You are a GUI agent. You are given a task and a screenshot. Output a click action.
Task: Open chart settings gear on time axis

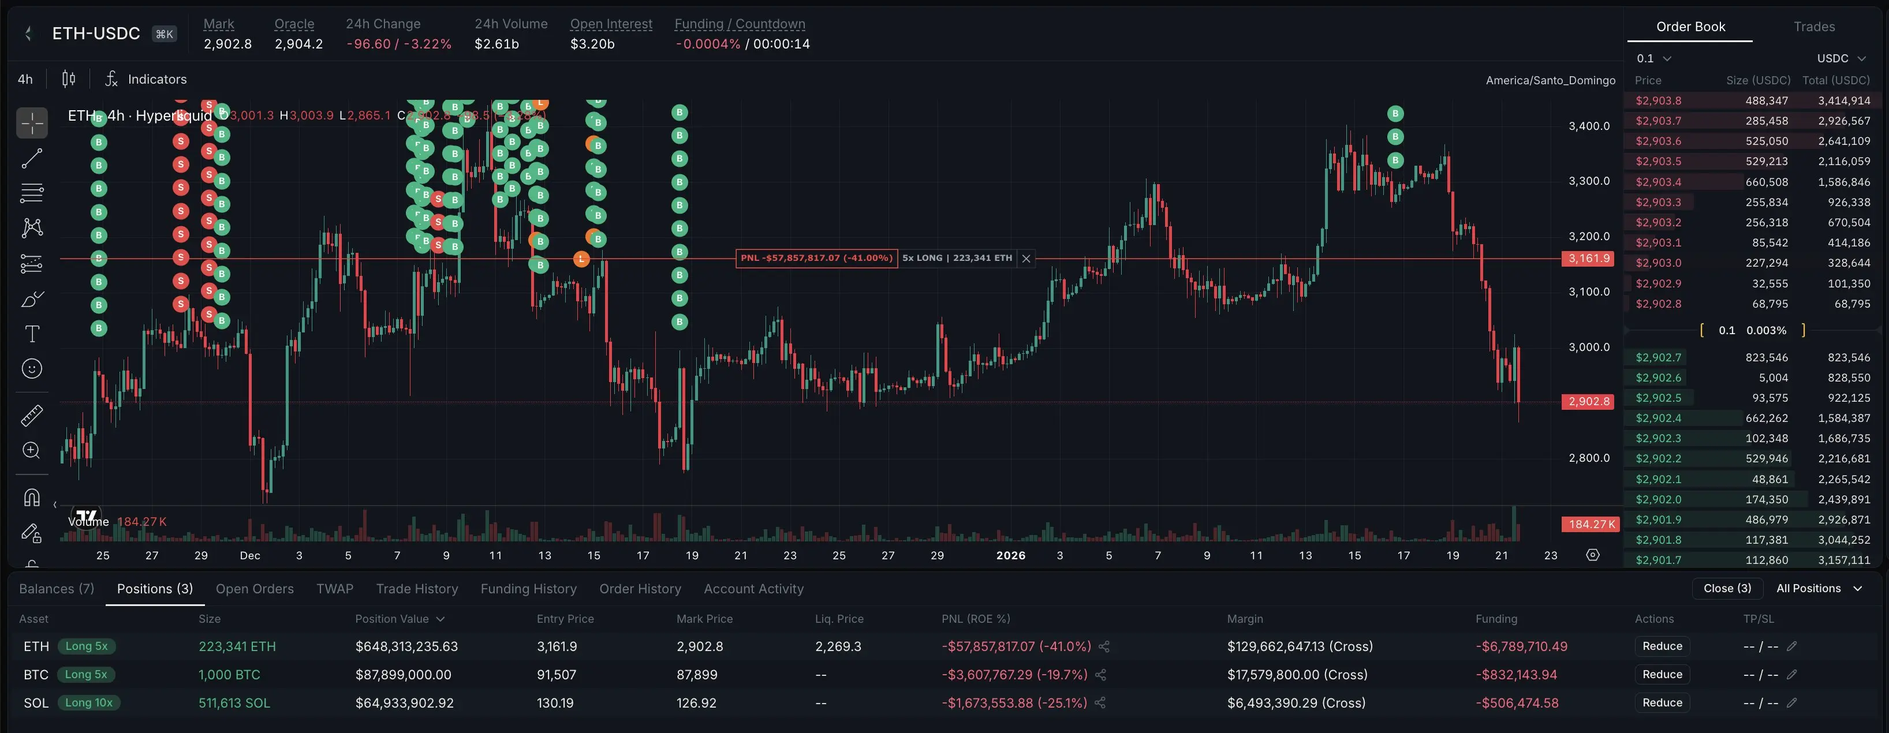point(1592,555)
